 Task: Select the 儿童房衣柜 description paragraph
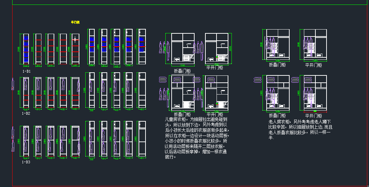(196, 138)
